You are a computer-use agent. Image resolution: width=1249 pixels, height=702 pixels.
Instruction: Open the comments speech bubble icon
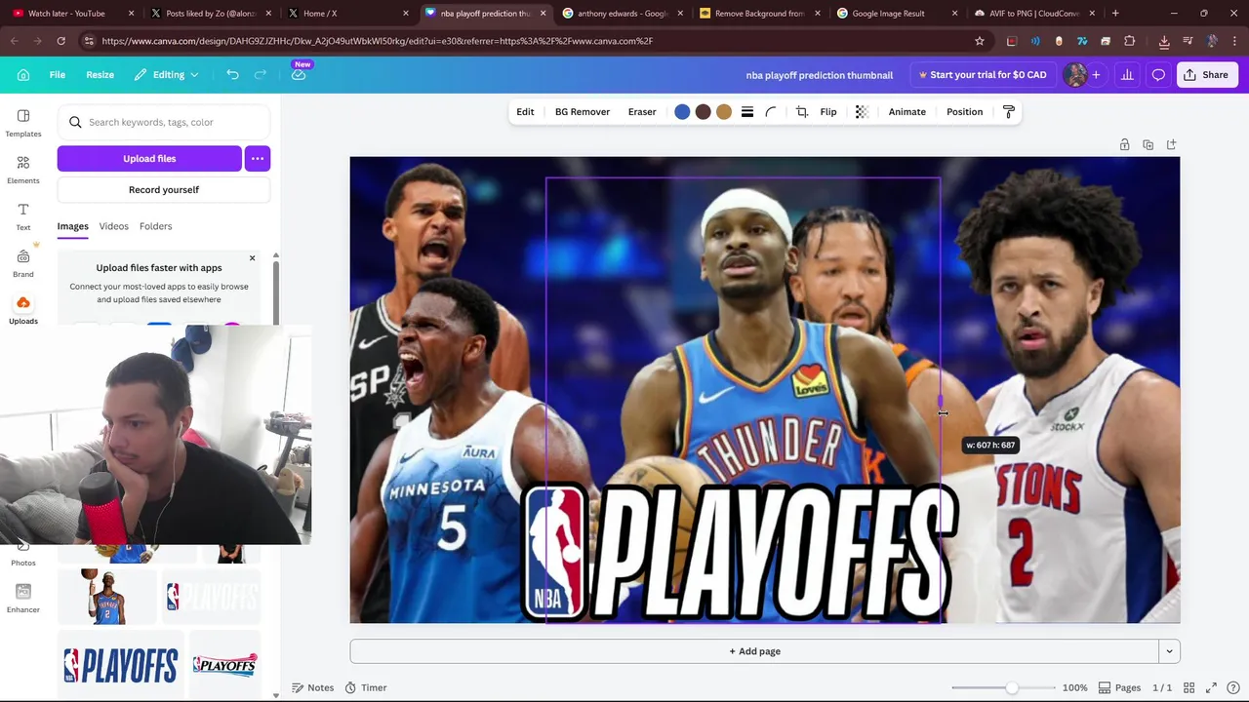(x=1158, y=75)
